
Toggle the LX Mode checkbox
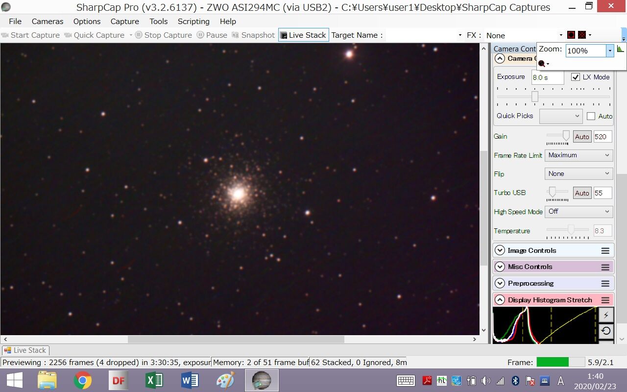pos(576,77)
